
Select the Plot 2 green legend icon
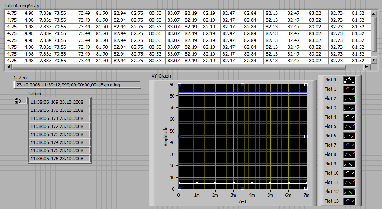[349, 98]
